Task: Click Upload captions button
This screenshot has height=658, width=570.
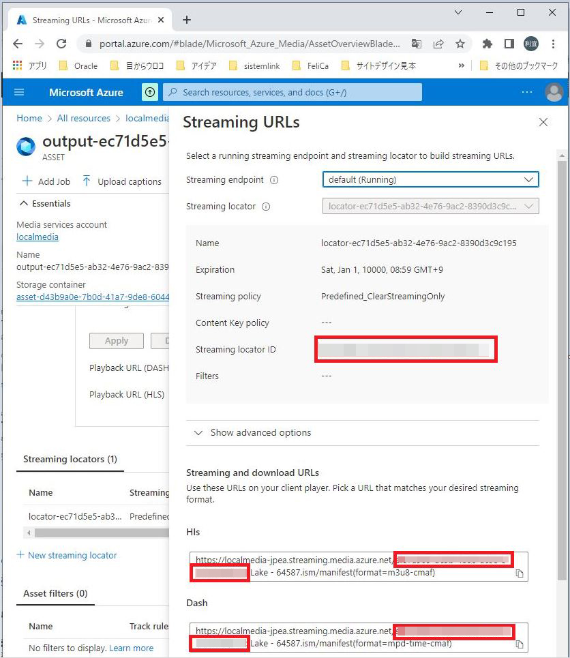Action: click(x=122, y=181)
